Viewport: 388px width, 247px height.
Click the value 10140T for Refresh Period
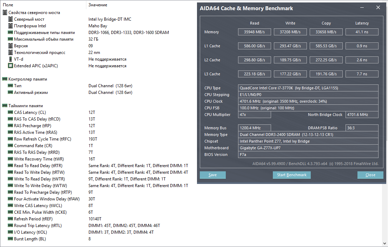click(95, 219)
